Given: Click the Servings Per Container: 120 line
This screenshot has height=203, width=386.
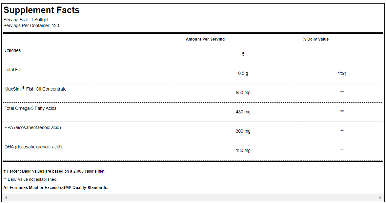Looking at the screenshot, I should [31, 25].
